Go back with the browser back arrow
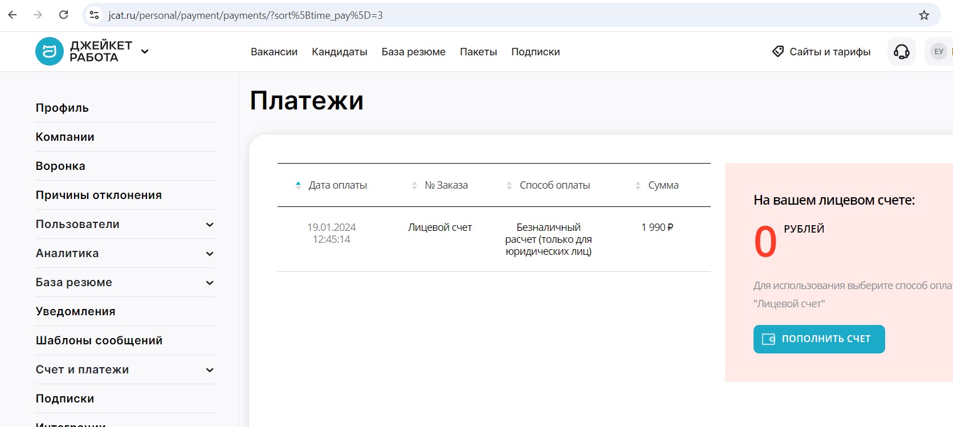953x427 pixels. click(13, 15)
